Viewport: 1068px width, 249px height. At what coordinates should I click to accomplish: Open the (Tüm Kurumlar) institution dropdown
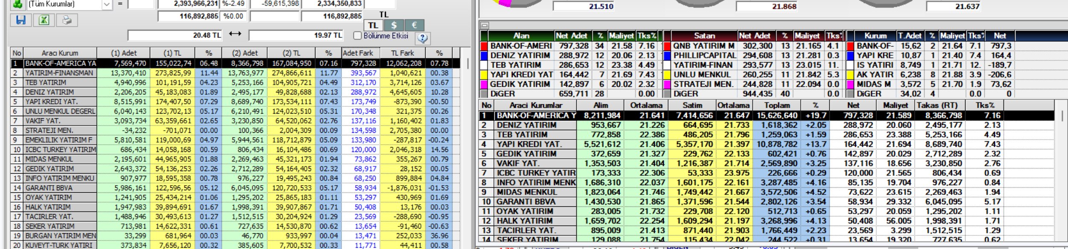[107, 4]
